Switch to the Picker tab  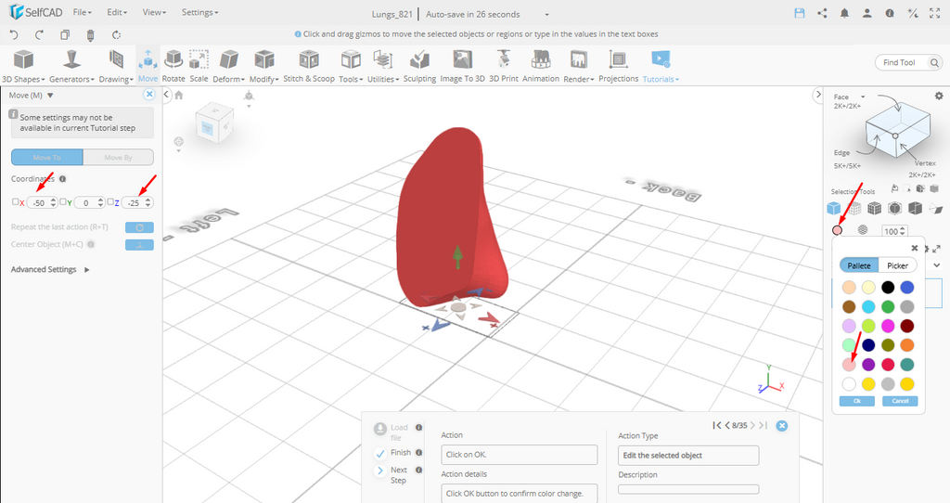point(897,265)
